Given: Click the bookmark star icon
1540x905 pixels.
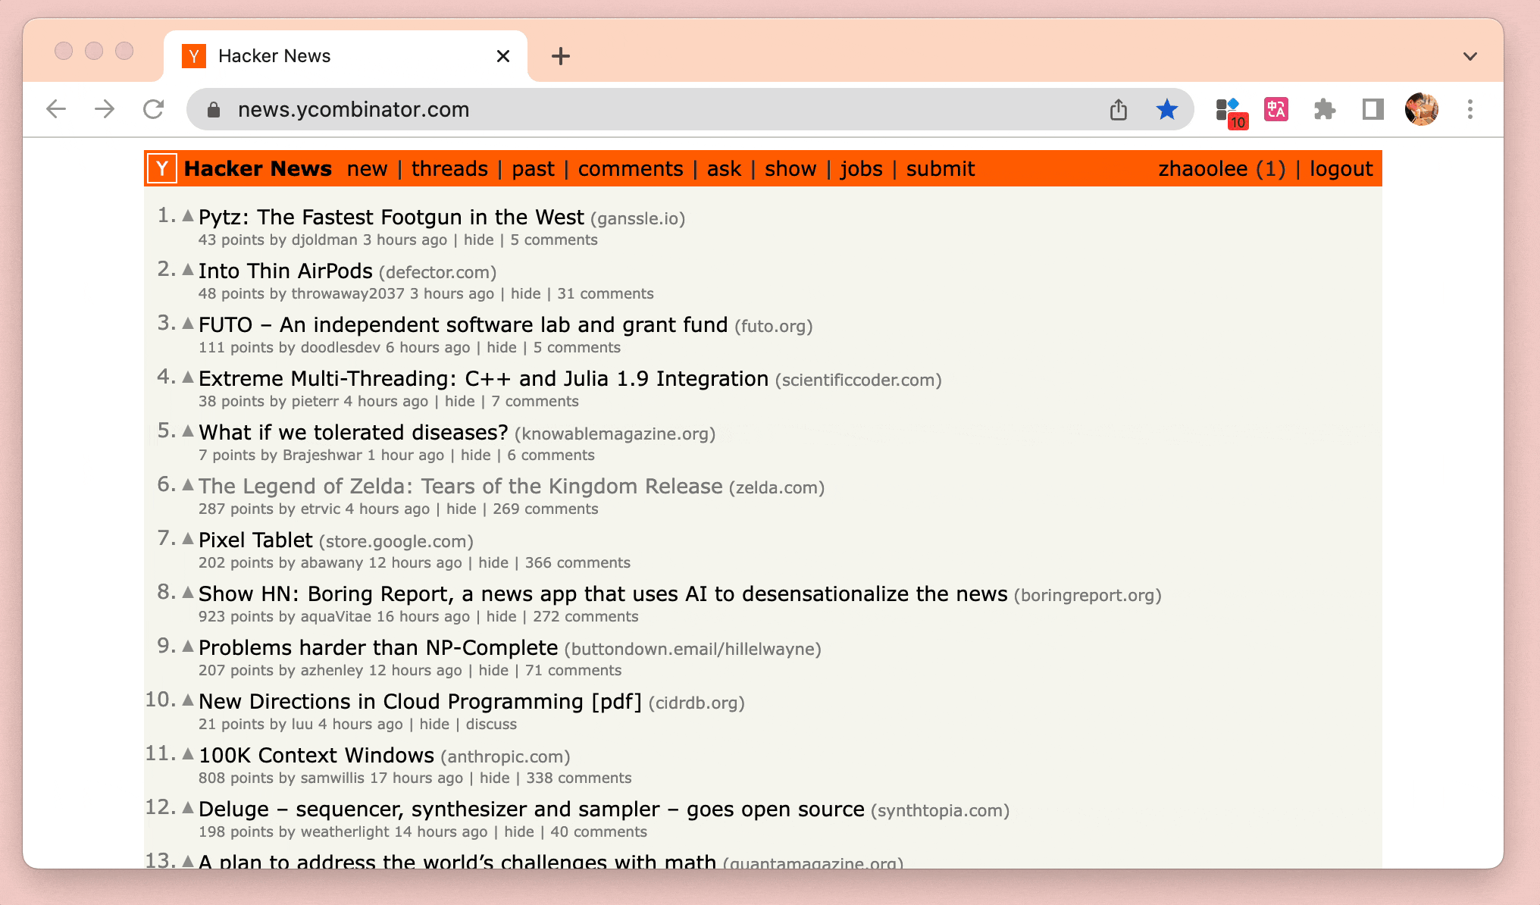Looking at the screenshot, I should (x=1166, y=110).
